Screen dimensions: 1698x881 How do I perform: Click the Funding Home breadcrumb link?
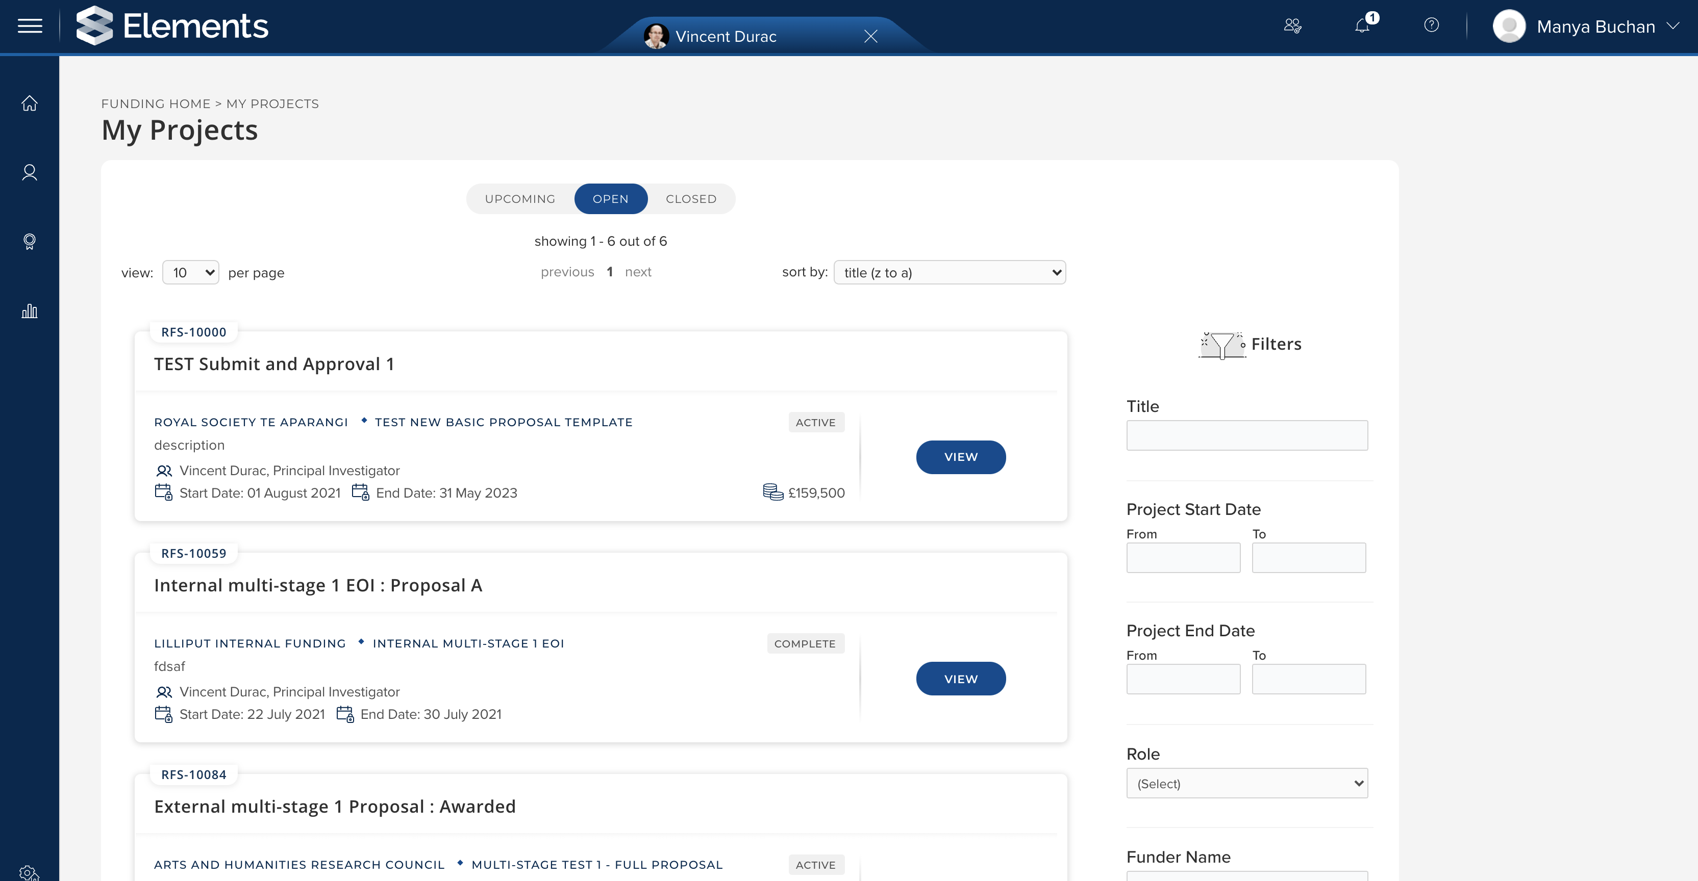click(x=156, y=104)
